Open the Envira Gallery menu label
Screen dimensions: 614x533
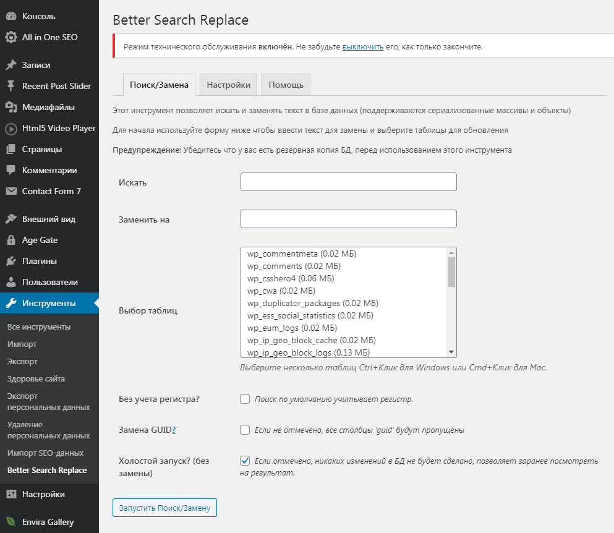[x=48, y=522]
